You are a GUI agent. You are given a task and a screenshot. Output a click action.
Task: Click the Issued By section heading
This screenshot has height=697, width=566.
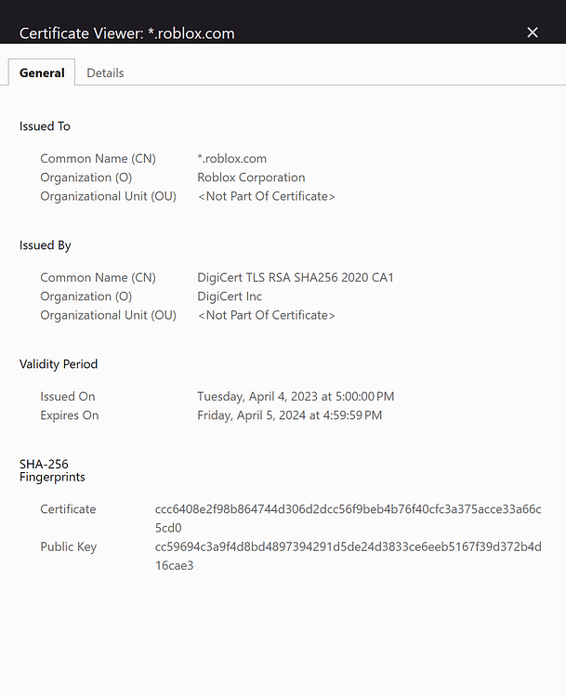pyautogui.click(x=45, y=245)
